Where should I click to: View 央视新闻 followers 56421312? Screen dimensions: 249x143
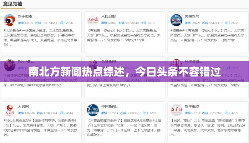click(212, 23)
